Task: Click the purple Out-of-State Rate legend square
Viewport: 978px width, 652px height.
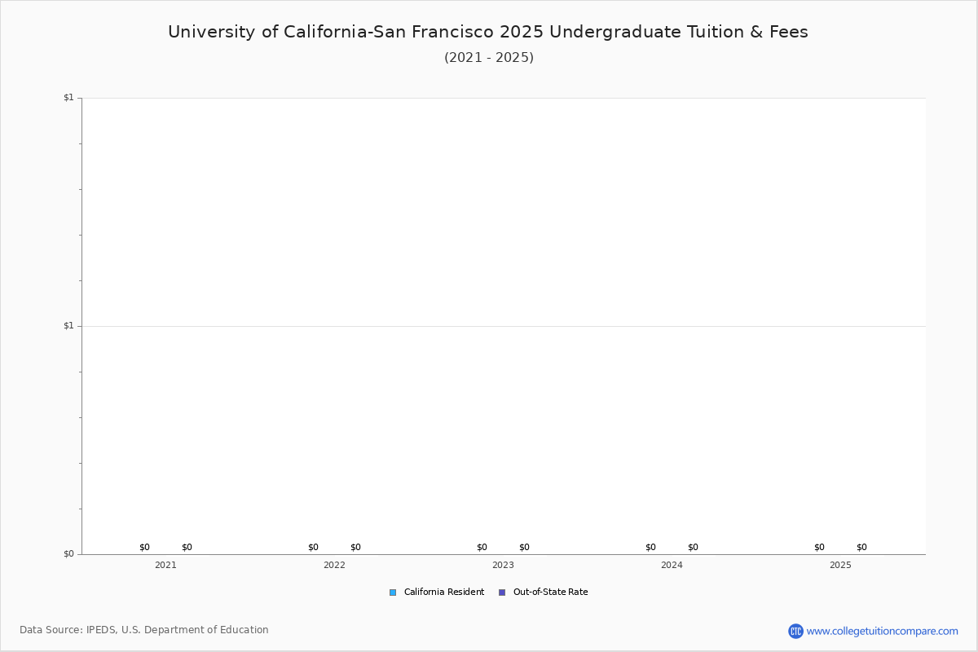Action: [502, 593]
